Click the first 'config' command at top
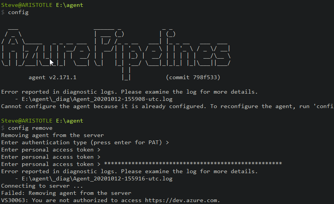334x204 pixels. pyautogui.click(x=18, y=13)
